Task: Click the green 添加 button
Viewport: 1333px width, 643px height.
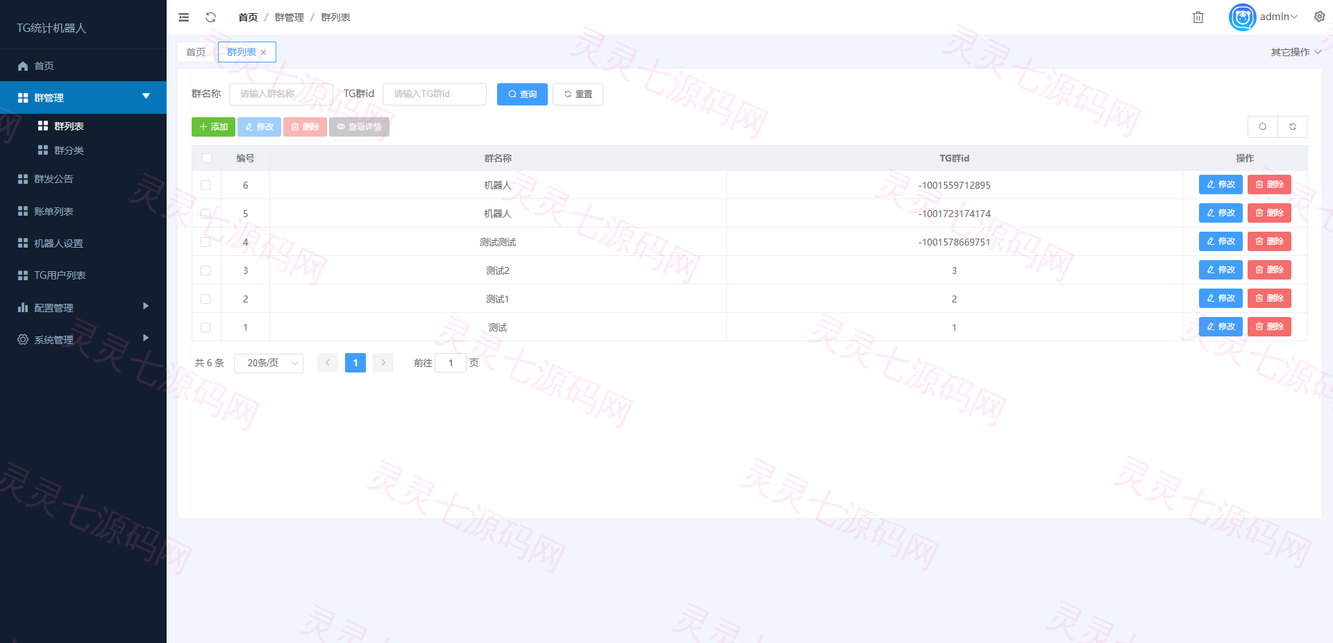Action: pyautogui.click(x=213, y=127)
